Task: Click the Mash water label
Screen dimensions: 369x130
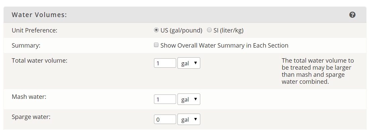Action: pyautogui.click(x=29, y=96)
